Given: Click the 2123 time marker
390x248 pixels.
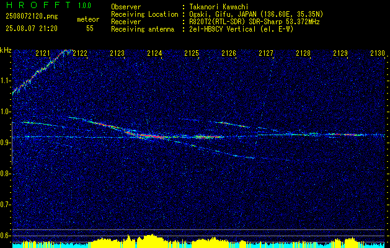Looking at the screenshot, I should click(117, 53).
